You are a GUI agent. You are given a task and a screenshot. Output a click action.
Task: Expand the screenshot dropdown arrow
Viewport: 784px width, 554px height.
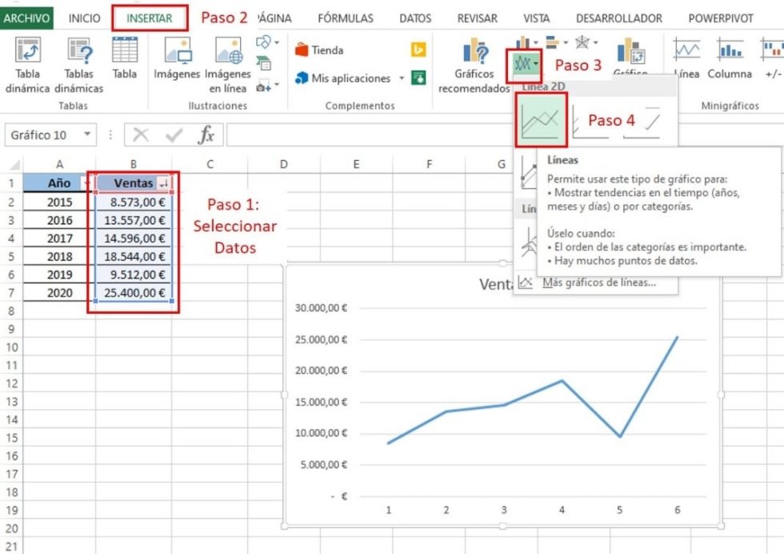point(277,85)
